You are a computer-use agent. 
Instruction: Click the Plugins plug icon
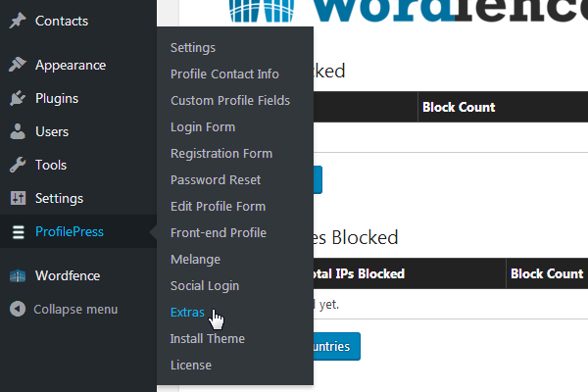pyautogui.click(x=18, y=98)
